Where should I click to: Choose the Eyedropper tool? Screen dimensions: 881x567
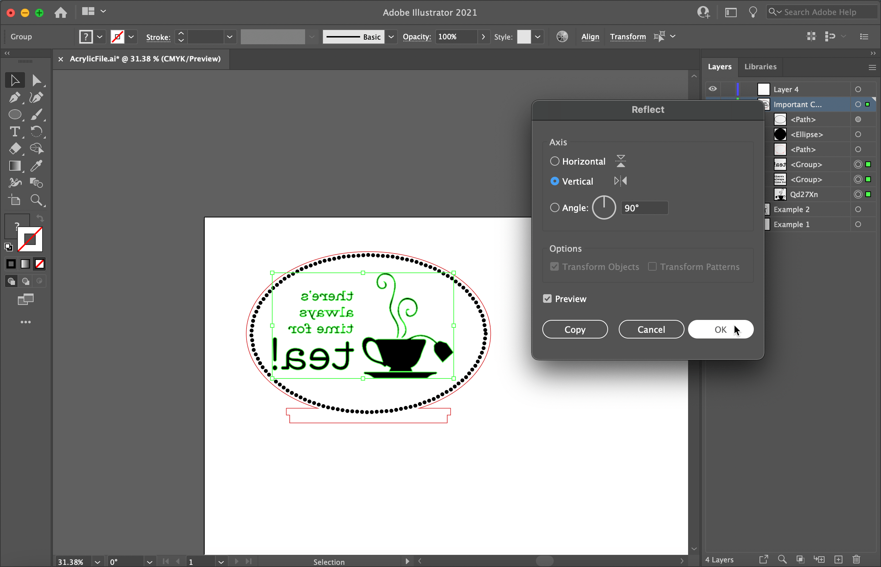[36, 166]
